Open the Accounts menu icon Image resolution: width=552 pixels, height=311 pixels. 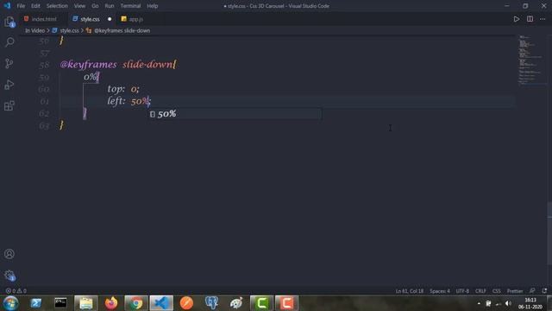(9, 254)
